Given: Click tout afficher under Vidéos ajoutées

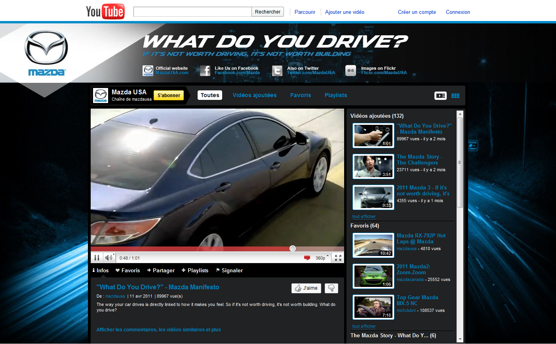Looking at the screenshot, I should coord(364,216).
